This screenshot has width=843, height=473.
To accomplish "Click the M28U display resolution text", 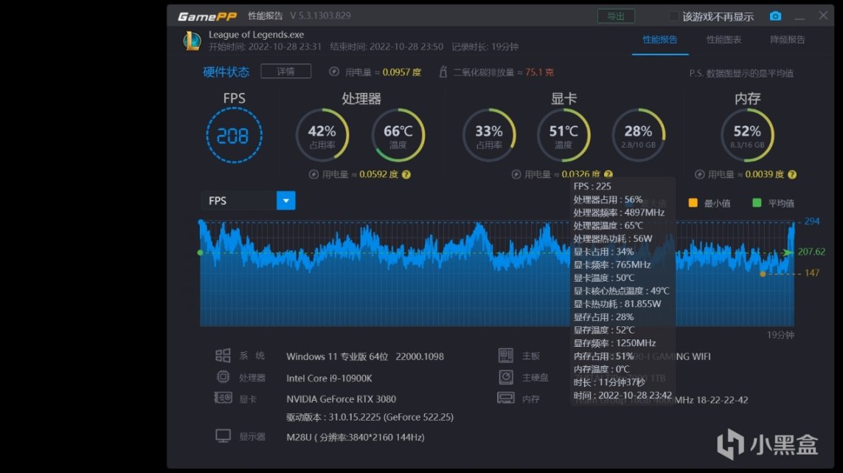I will point(355,438).
